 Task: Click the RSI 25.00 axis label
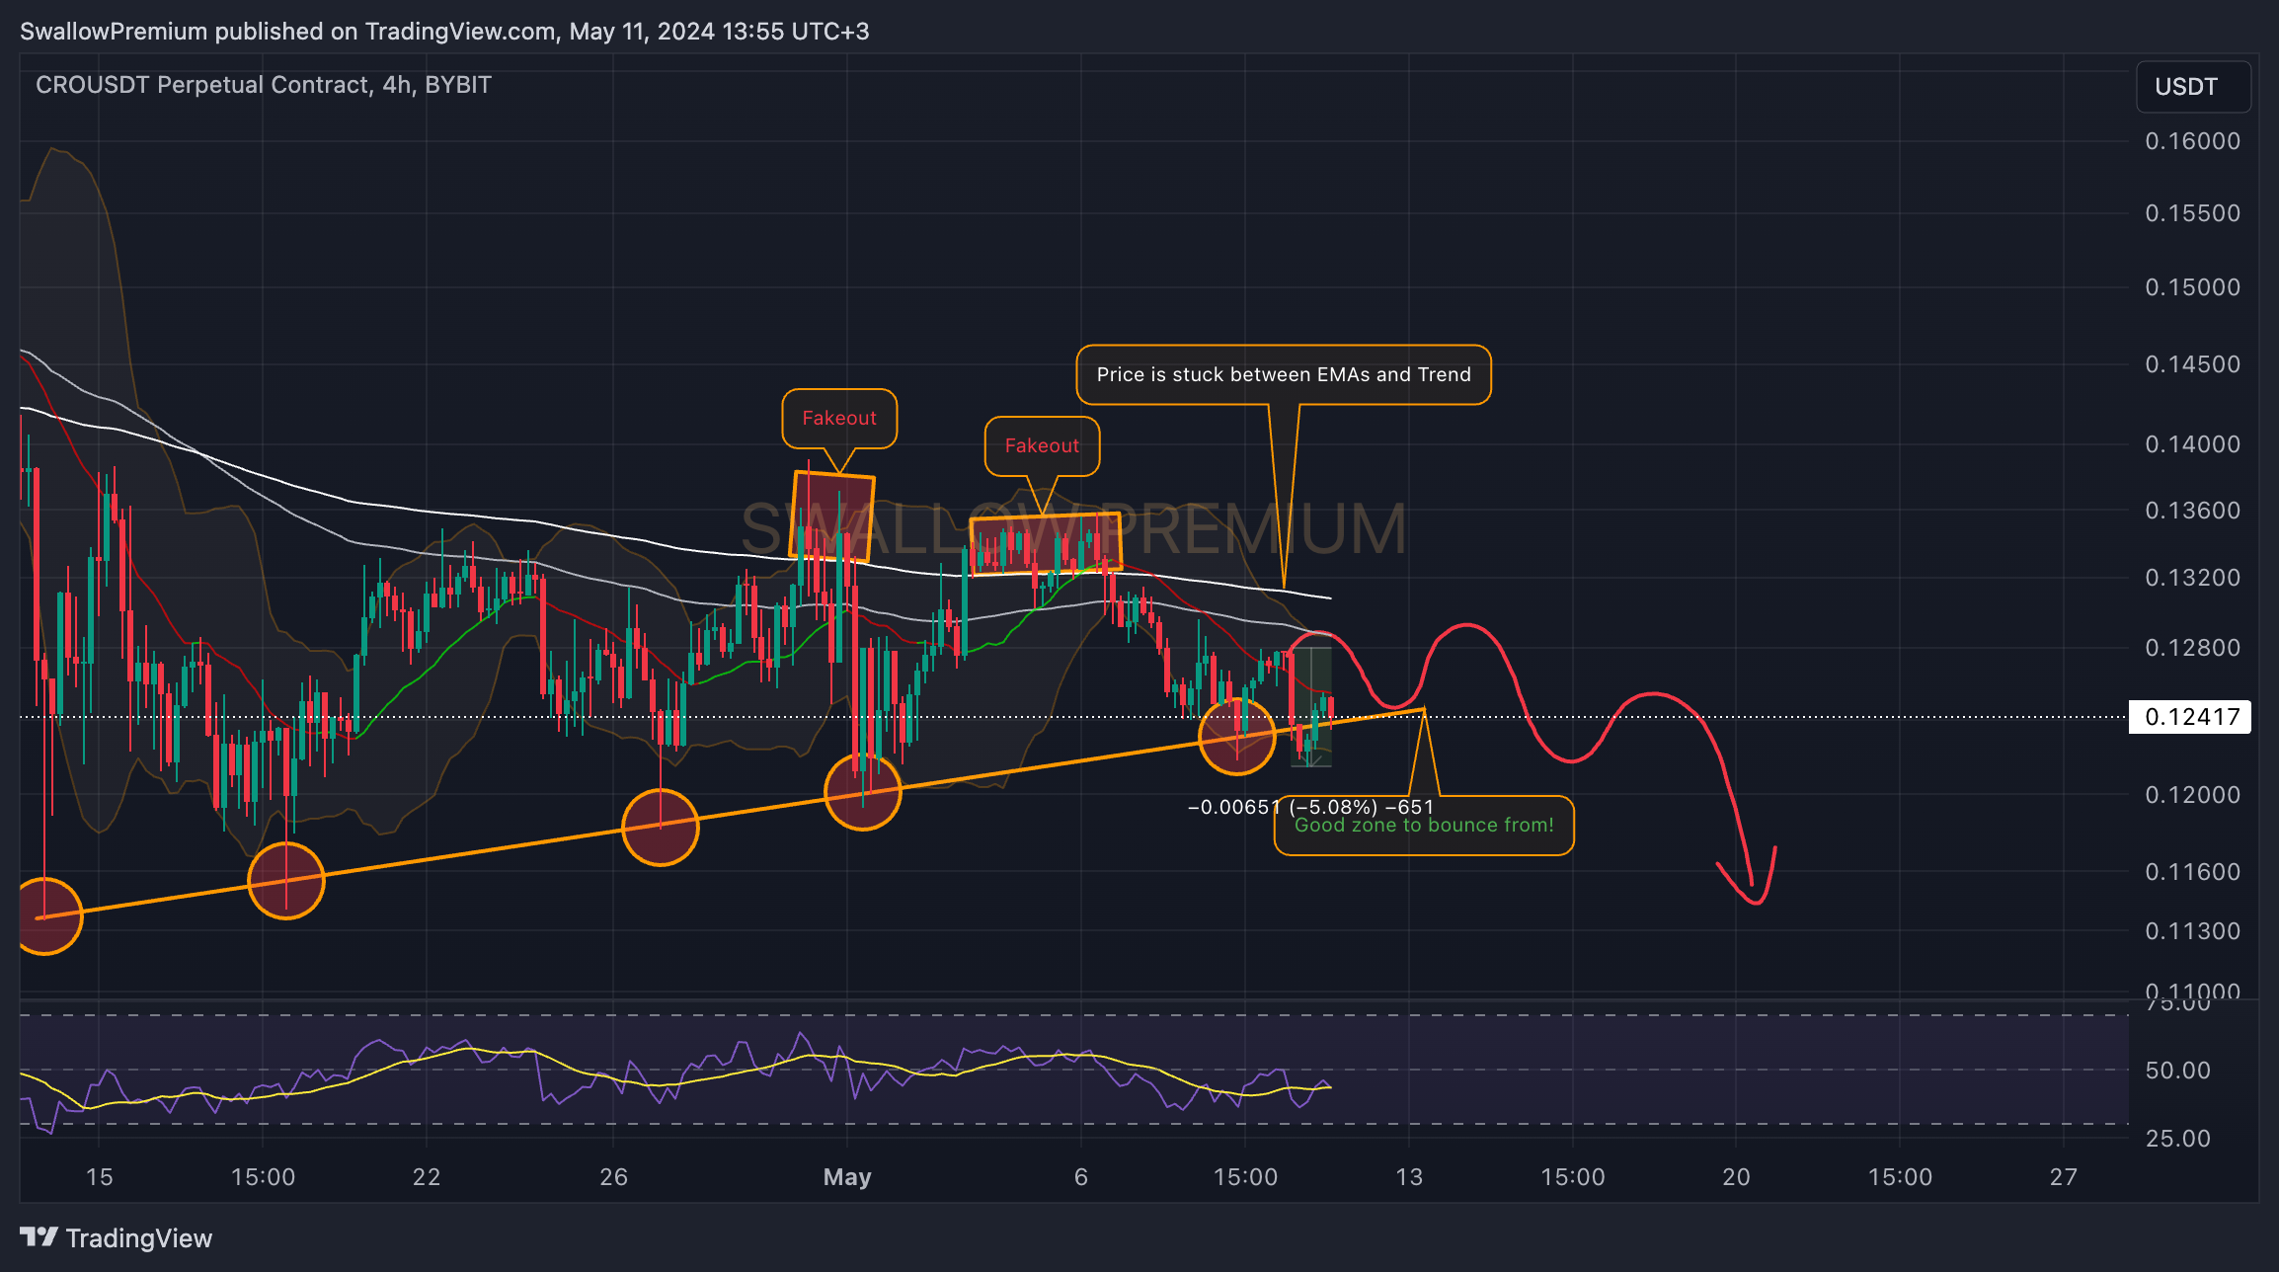(x=2178, y=1139)
